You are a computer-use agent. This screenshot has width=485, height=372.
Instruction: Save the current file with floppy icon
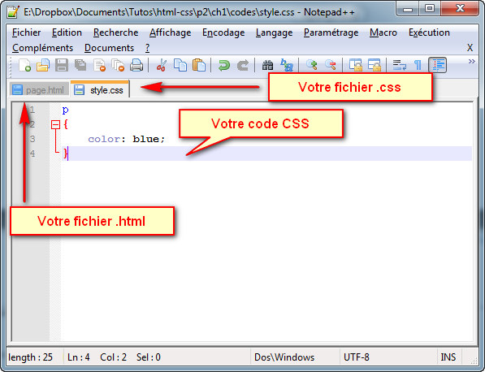62,65
